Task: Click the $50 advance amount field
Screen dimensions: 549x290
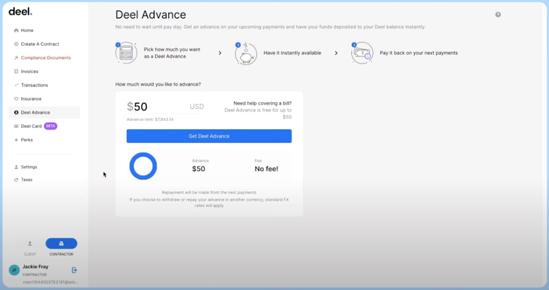Action: pyautogui.click(x=165, y=107)
